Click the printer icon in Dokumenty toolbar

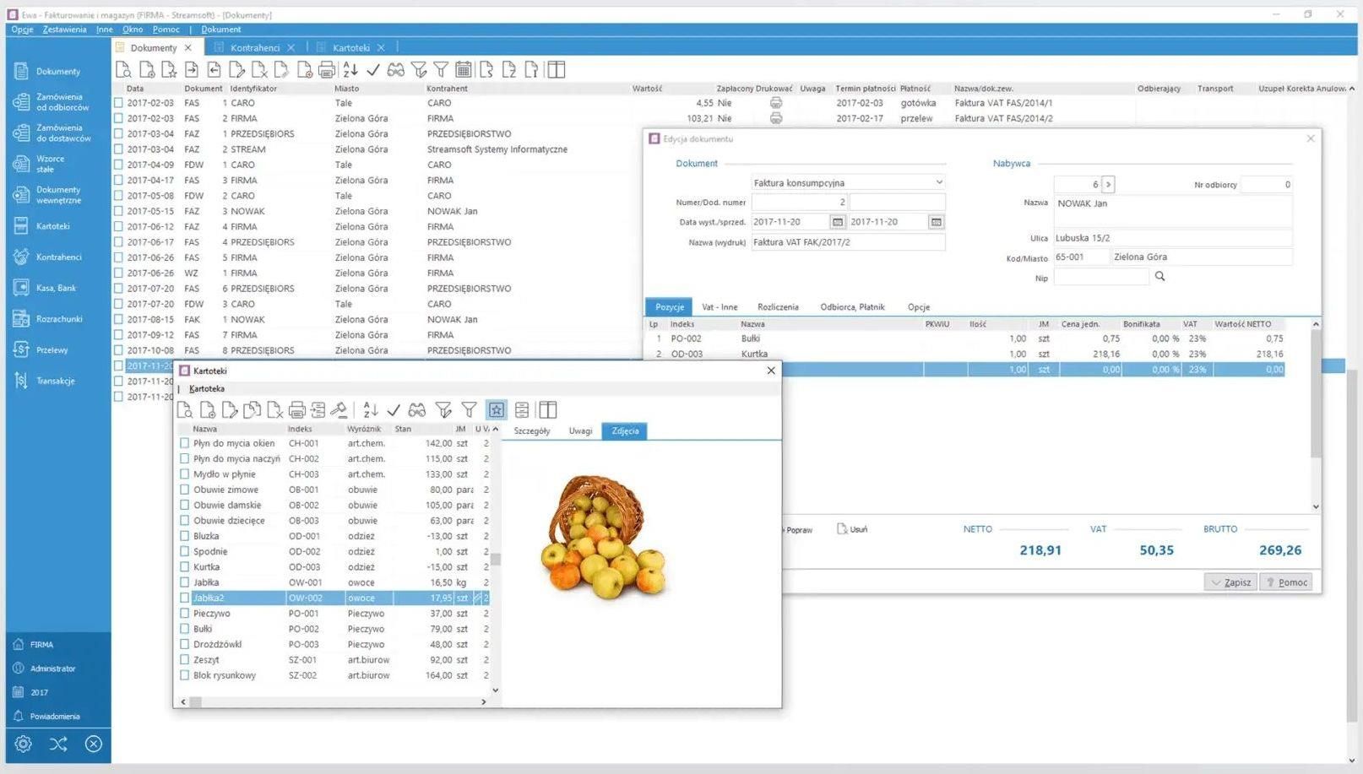[326, 70]
